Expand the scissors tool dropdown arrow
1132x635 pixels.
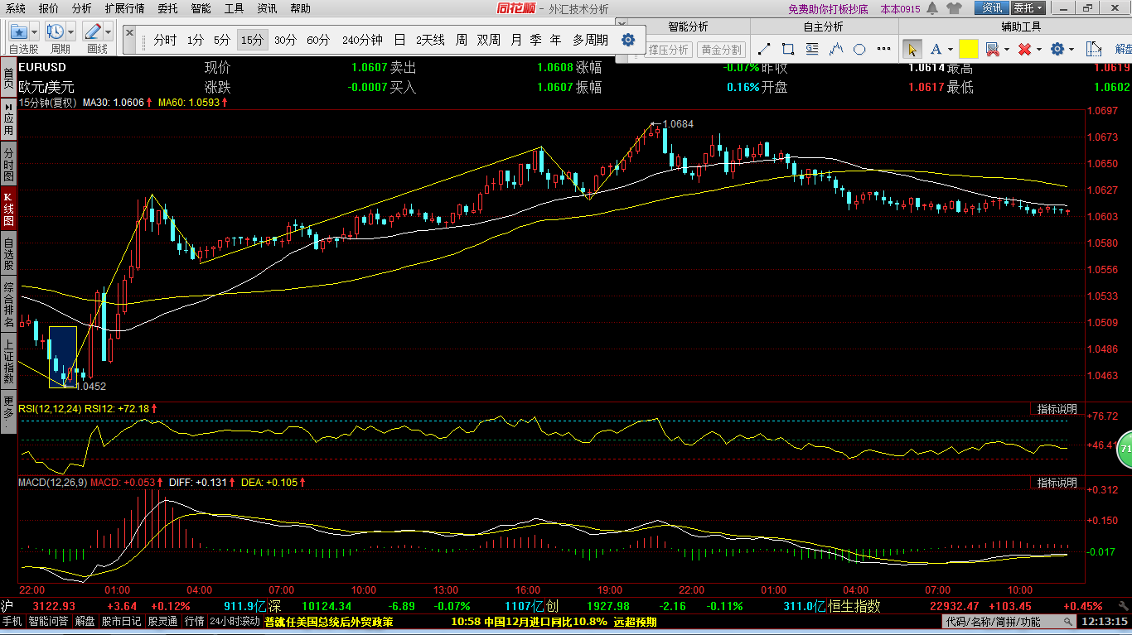(1008, 50)
